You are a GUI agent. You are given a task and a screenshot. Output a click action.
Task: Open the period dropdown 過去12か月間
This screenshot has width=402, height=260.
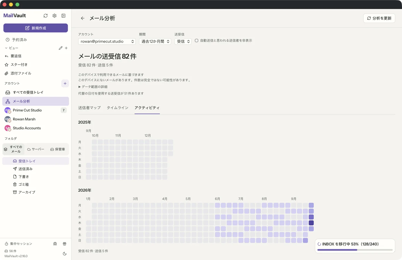pyautogui.click(x=155, y=41)
